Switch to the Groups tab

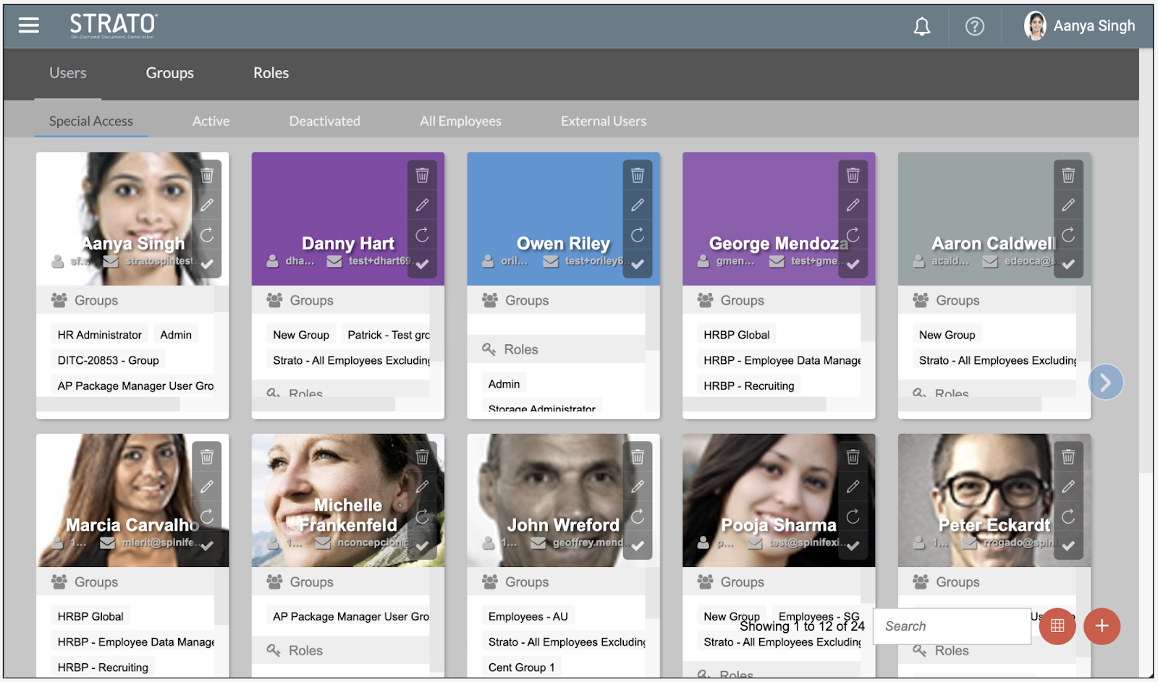169,73
